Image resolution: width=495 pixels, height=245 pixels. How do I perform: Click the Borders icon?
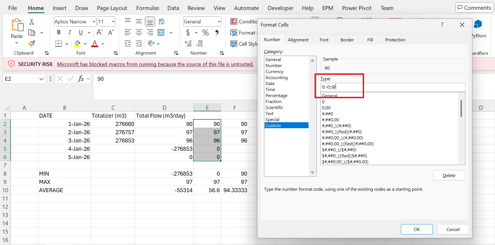click(x=58, y=43)
